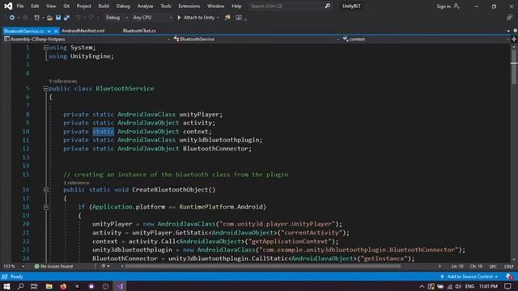Click the Live Share icon at top right
Image resolution: width=518 pixels, height=291 pixels.
click(509, 18)
